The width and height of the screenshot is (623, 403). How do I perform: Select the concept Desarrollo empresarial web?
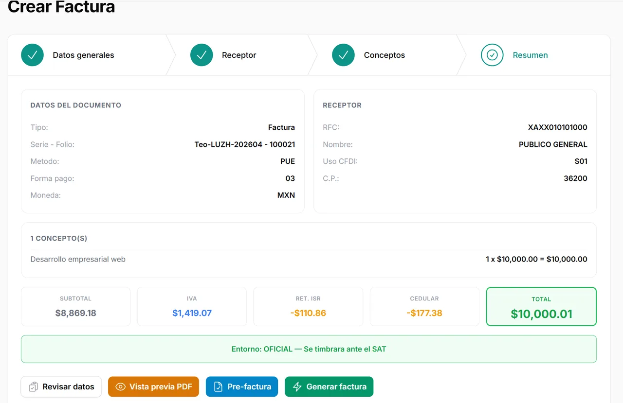pos(78,259)
